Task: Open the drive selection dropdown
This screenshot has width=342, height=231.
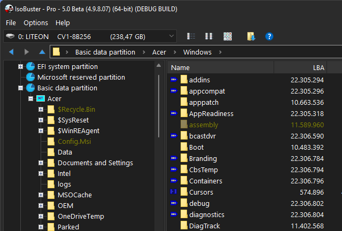Action: [x=172, y=36]
